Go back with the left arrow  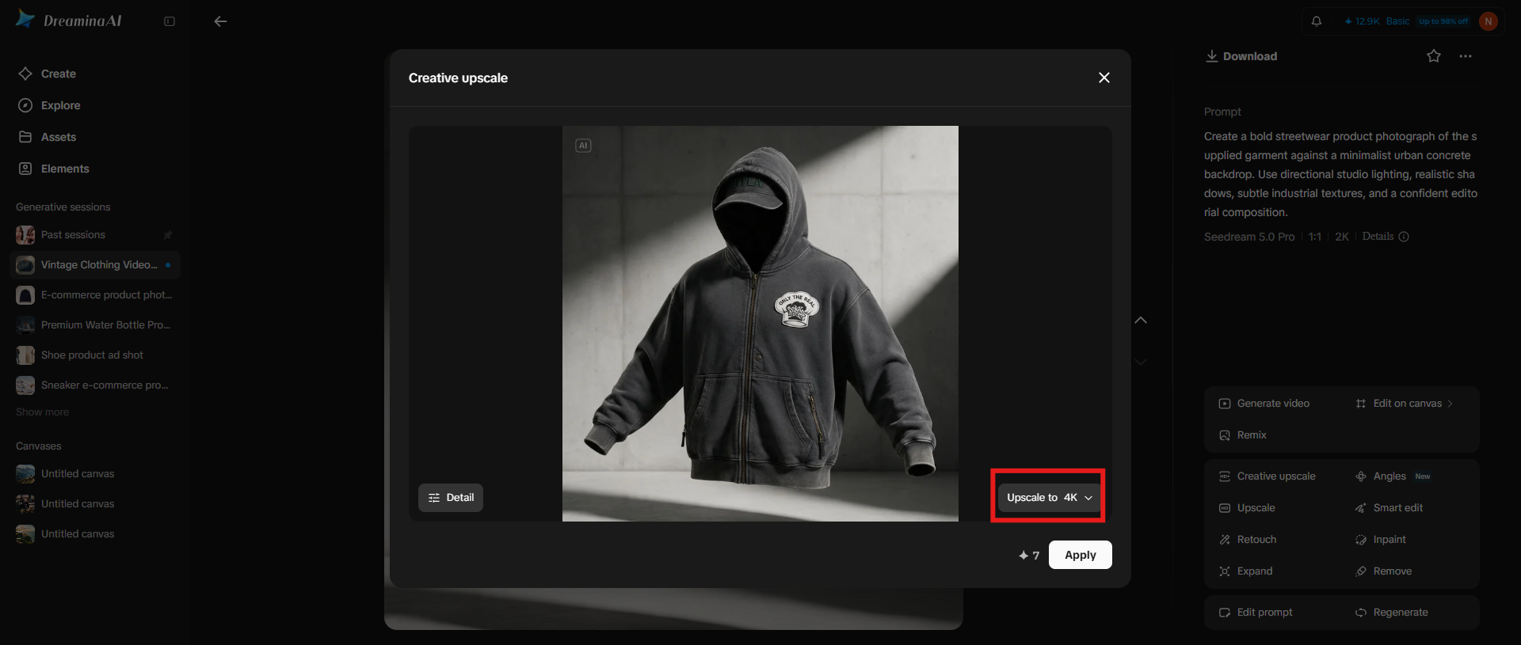click(x=220, y=21)
